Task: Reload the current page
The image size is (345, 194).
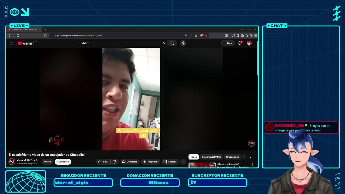Action: click(x=18, y=36)
